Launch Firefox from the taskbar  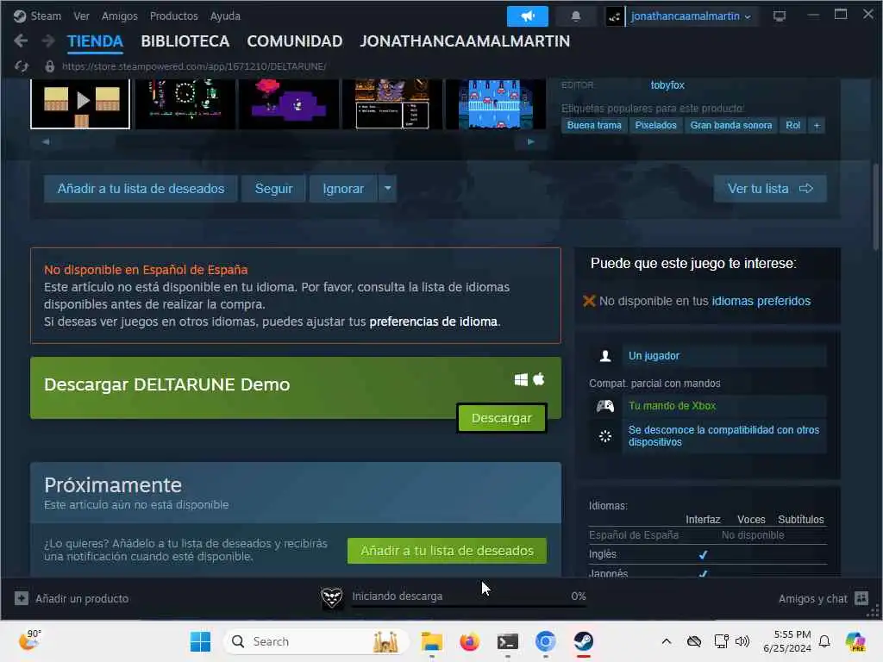point(469,641)
